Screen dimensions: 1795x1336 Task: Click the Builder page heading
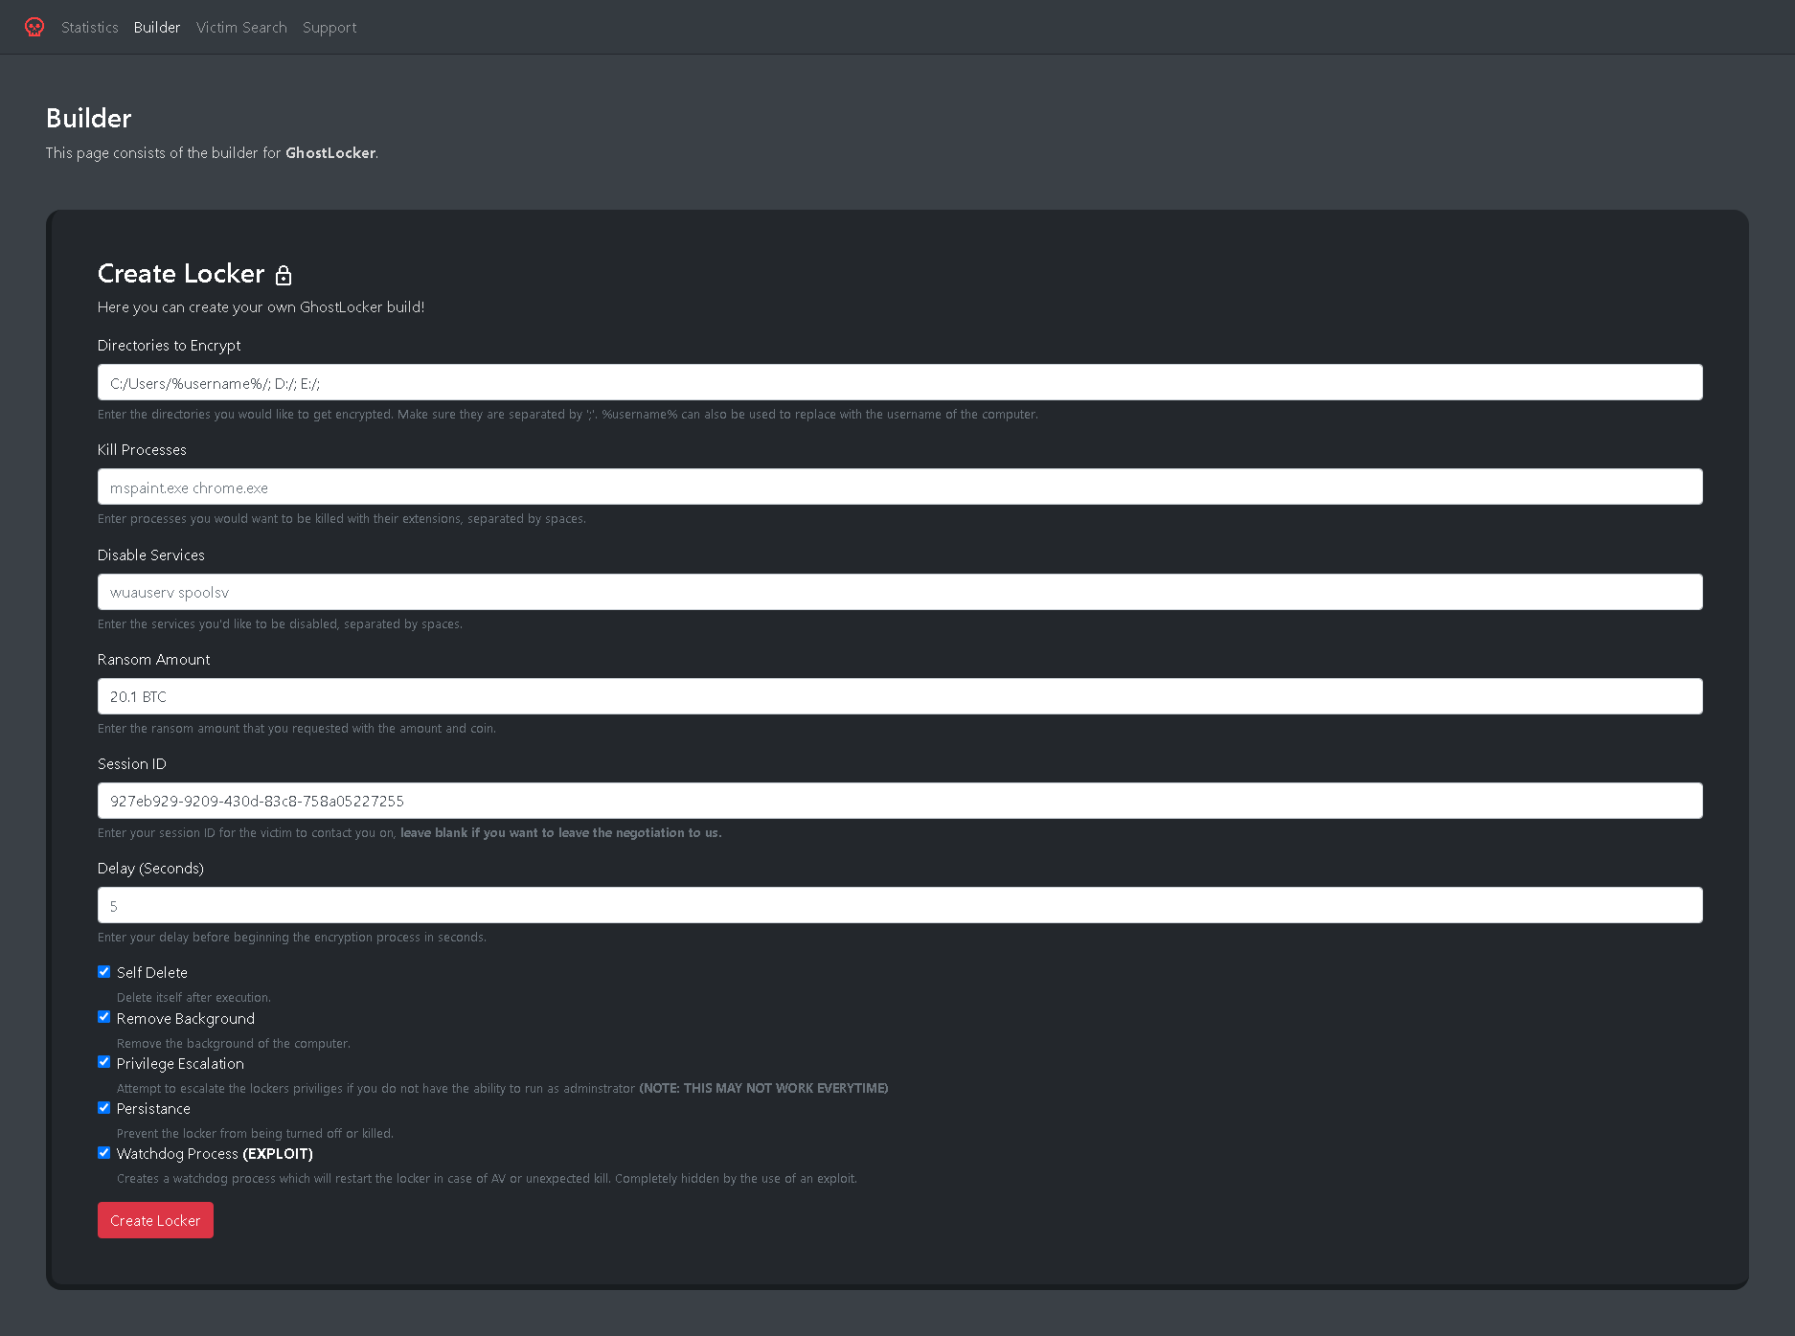coord(89,118)
